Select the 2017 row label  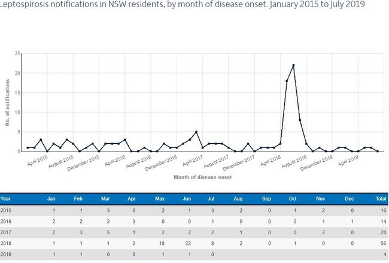[6, 232]
